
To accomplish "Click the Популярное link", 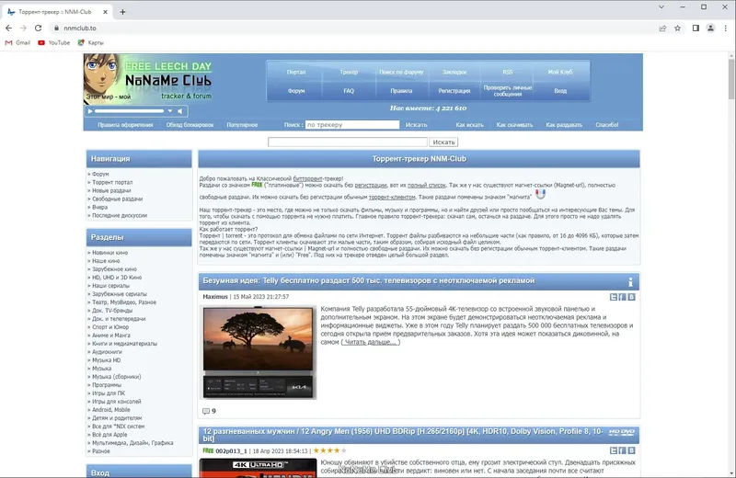I will pos(242,125).
